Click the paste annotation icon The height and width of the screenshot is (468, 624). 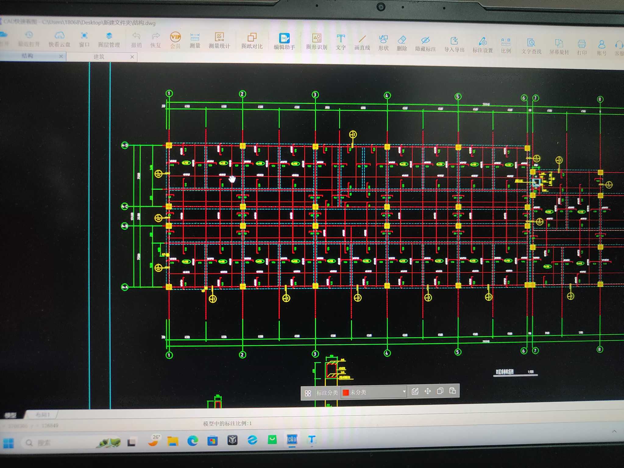pos(452,390)
